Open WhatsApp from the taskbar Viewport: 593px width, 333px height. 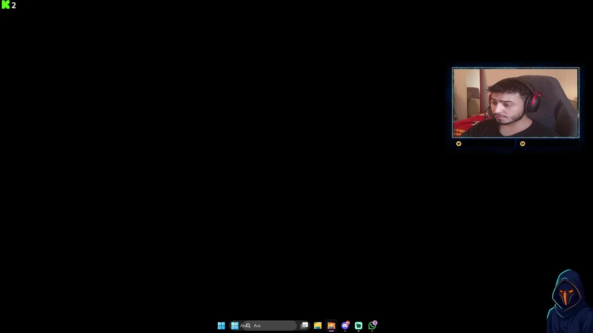pos(372,326)
